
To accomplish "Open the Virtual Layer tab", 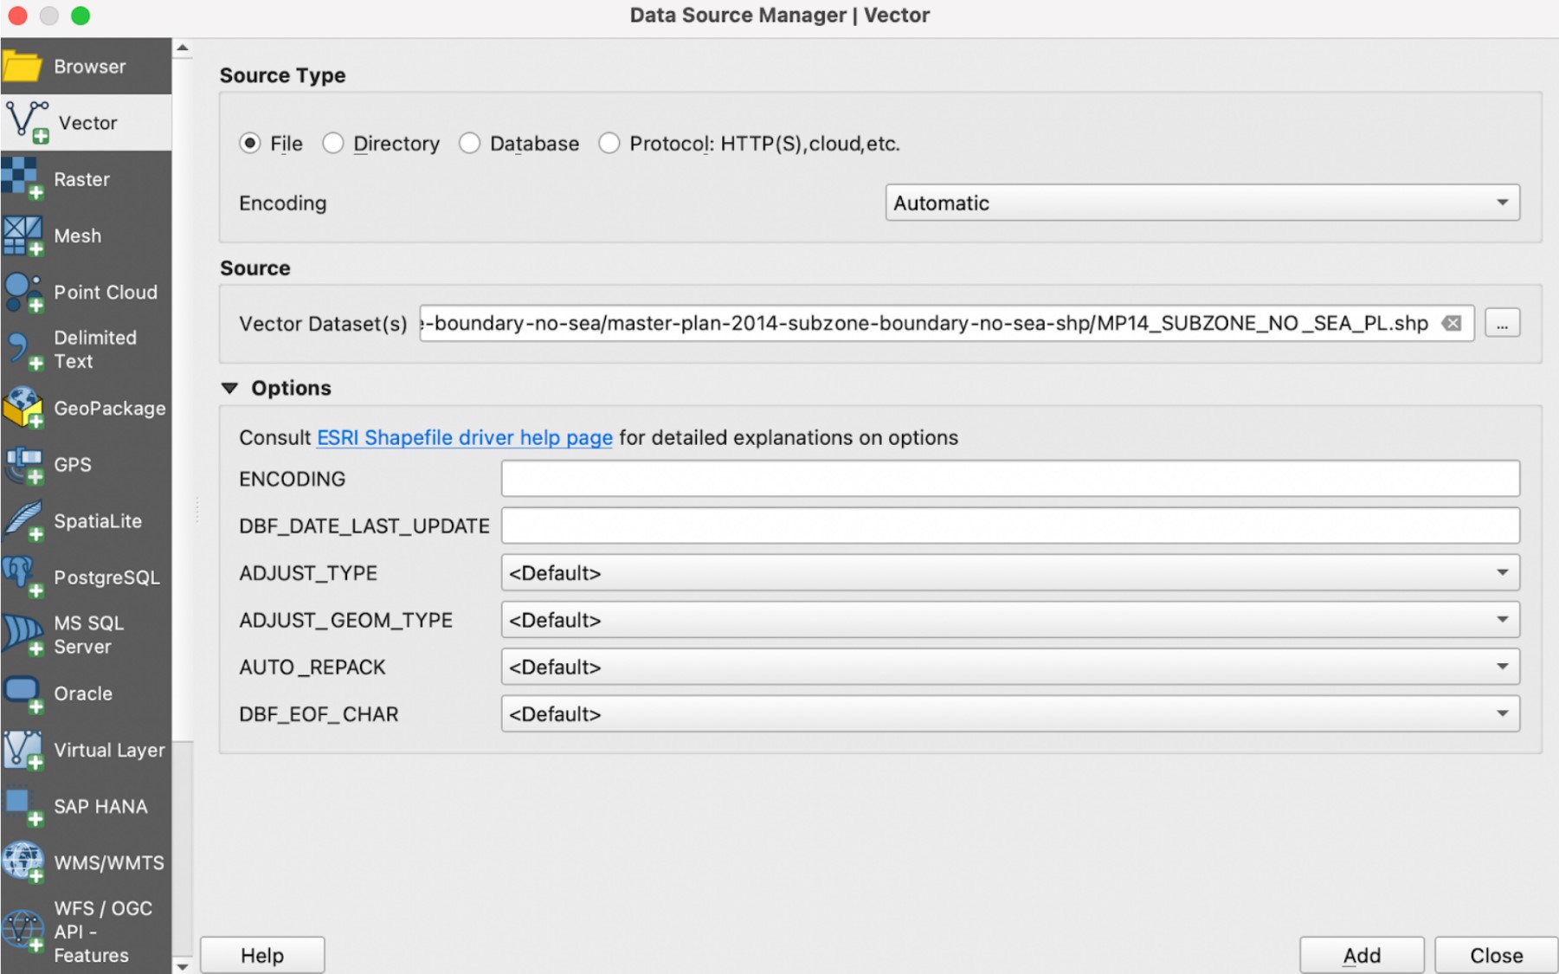I will pos(87,750).
